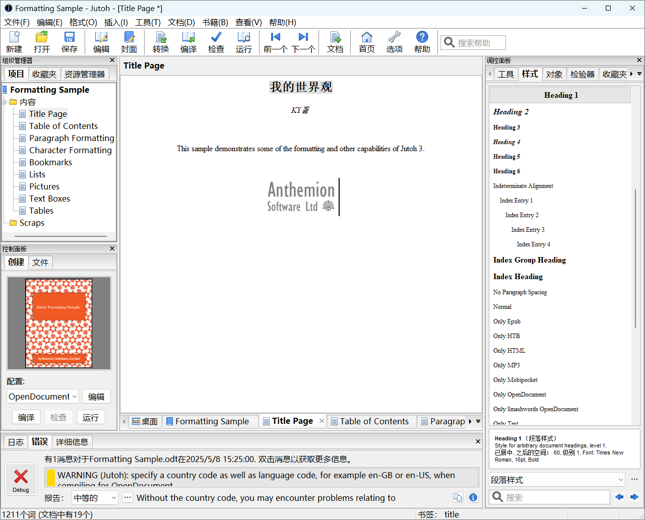This screenshot has width=645, height=520.
Task: Click the 转换 (Convert) toolbar icon
Action: [161, 42]
